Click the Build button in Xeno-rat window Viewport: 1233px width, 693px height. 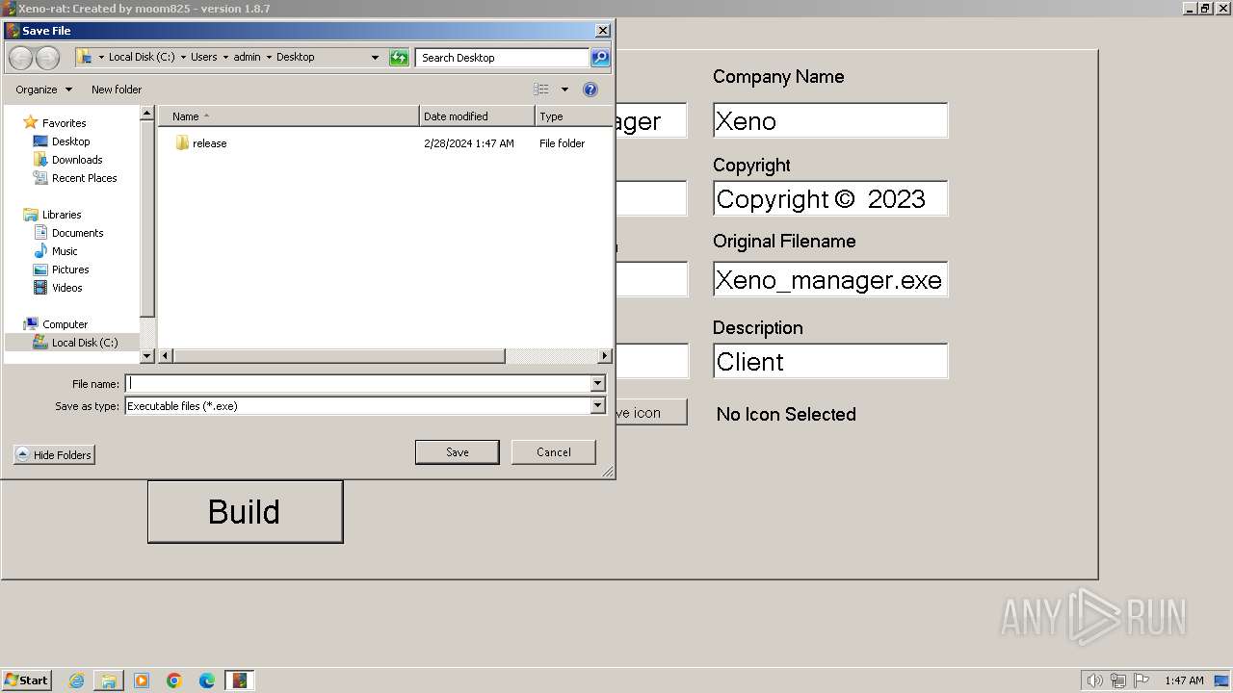246,512
